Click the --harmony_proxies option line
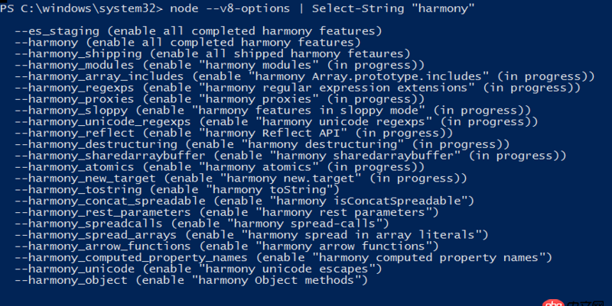Viewport: 612px width, 306px height. 220,99
